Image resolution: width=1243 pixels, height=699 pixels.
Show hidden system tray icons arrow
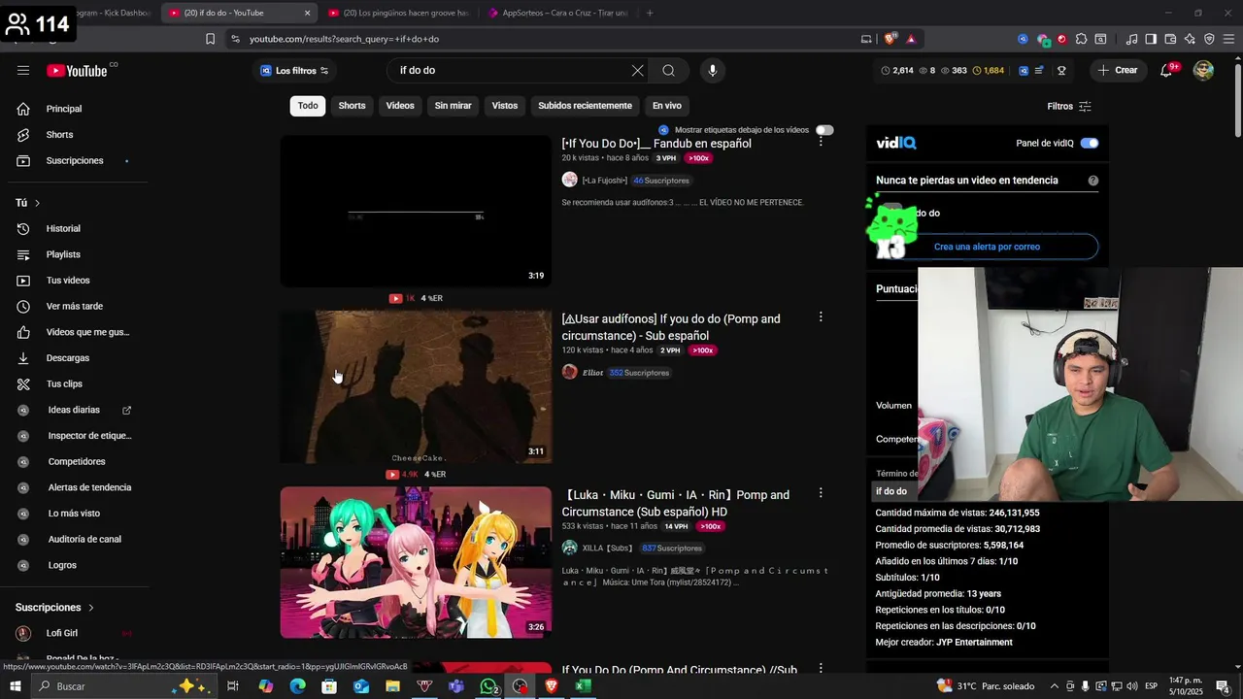[x=1054, y=686]
